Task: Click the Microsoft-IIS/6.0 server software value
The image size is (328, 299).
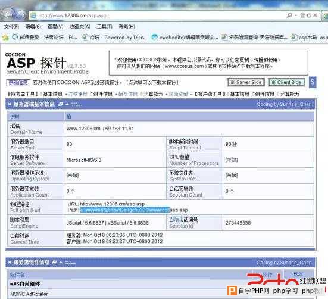Action: [84, 160]
